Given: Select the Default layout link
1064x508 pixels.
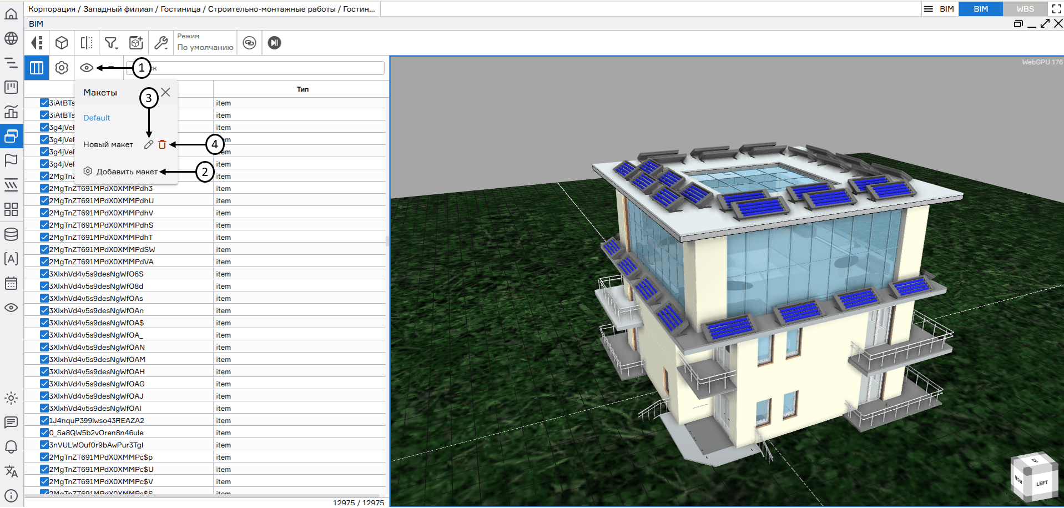Looking at the screenshot, I should tap(97, 118).
